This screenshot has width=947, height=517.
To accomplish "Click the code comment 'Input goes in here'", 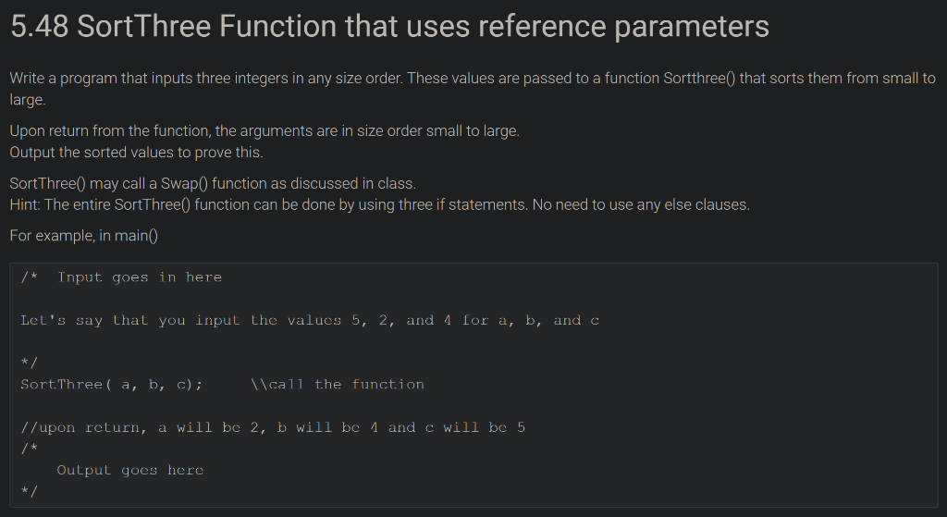I will (x=140, y=277).
